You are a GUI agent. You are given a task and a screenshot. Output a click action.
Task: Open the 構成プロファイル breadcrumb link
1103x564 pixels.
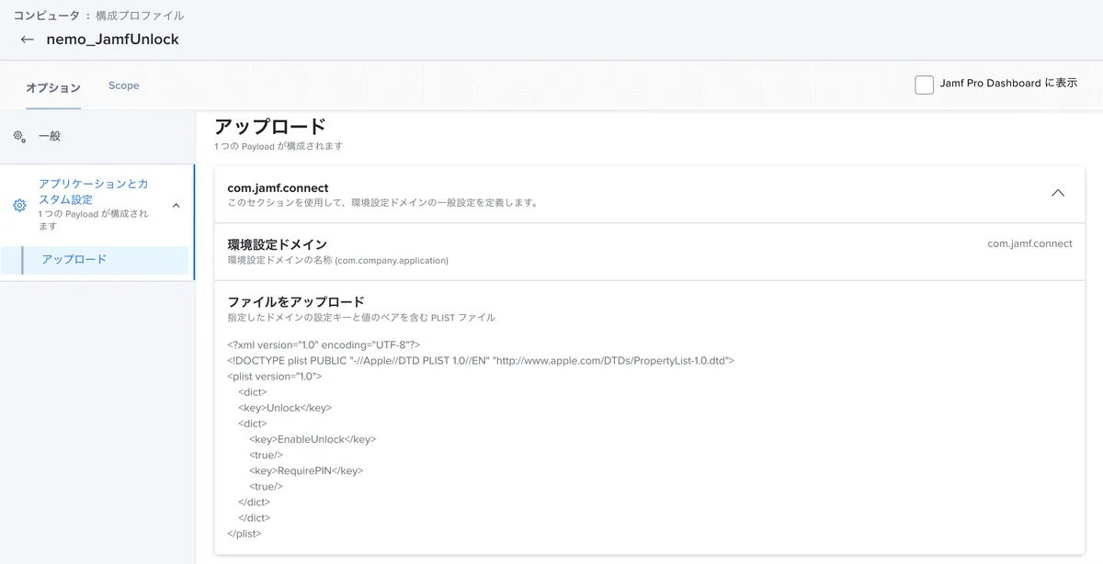[140, 16]
